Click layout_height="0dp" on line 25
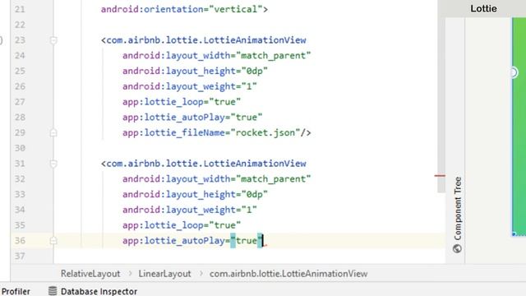 [x=195, y=72]
